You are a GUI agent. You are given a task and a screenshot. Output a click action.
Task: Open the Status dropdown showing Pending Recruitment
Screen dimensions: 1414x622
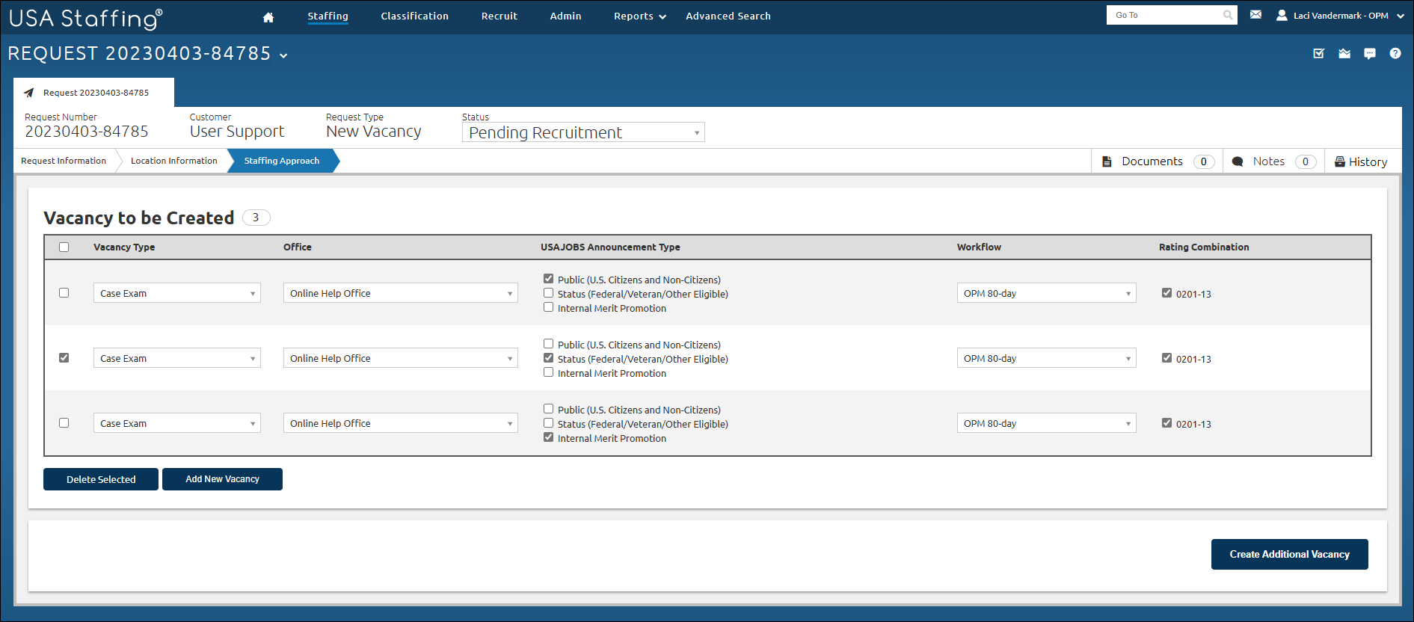(583, 132)
